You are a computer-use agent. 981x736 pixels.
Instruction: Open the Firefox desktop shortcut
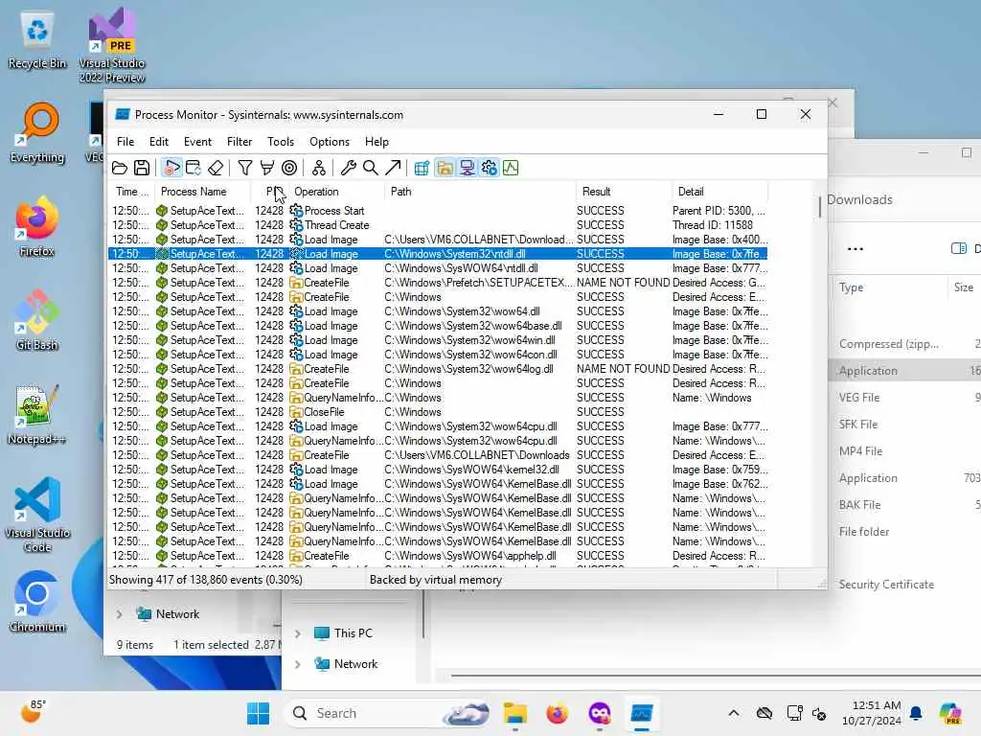(37, 226)
